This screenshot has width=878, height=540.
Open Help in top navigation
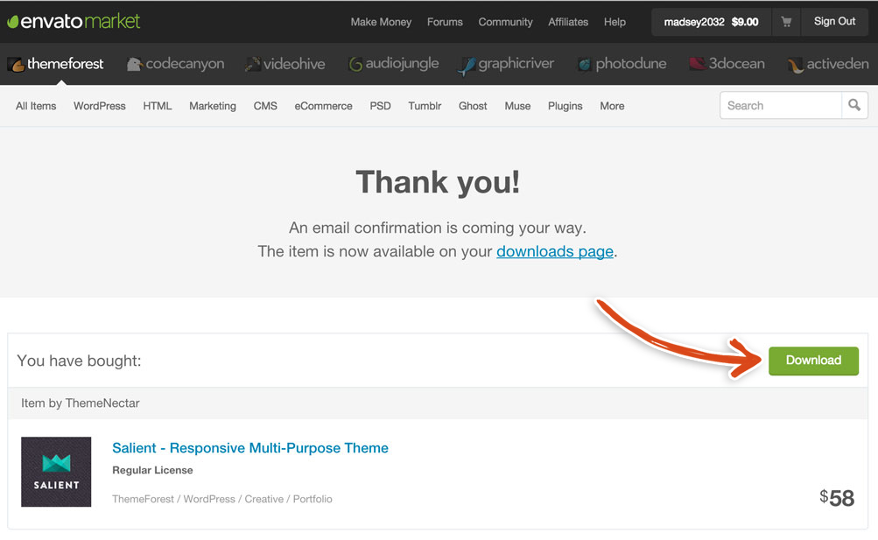[x=615, y=22]
